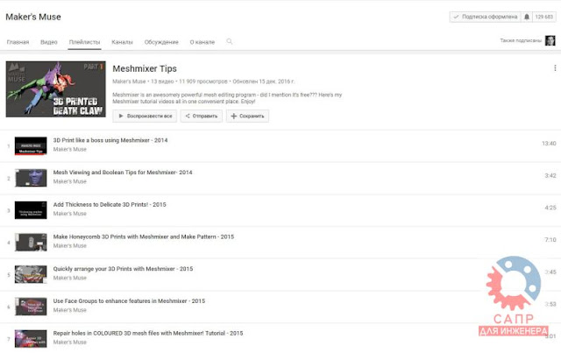Click the '13 видео' playlist count
This screenshot has height=353, width=561.
[x=162, y=81]
